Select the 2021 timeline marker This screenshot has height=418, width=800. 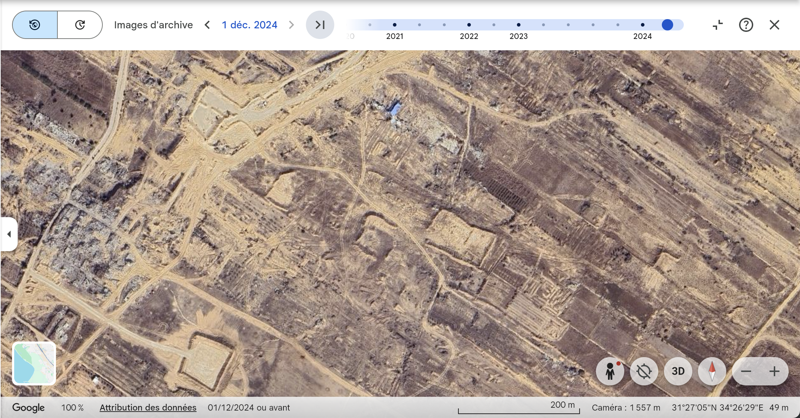click(x=394, y=25)
